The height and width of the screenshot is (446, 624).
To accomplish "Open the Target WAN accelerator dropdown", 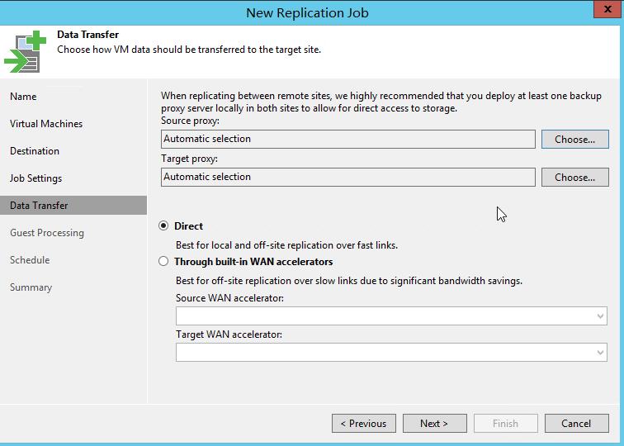I will (x=391, y=352).
